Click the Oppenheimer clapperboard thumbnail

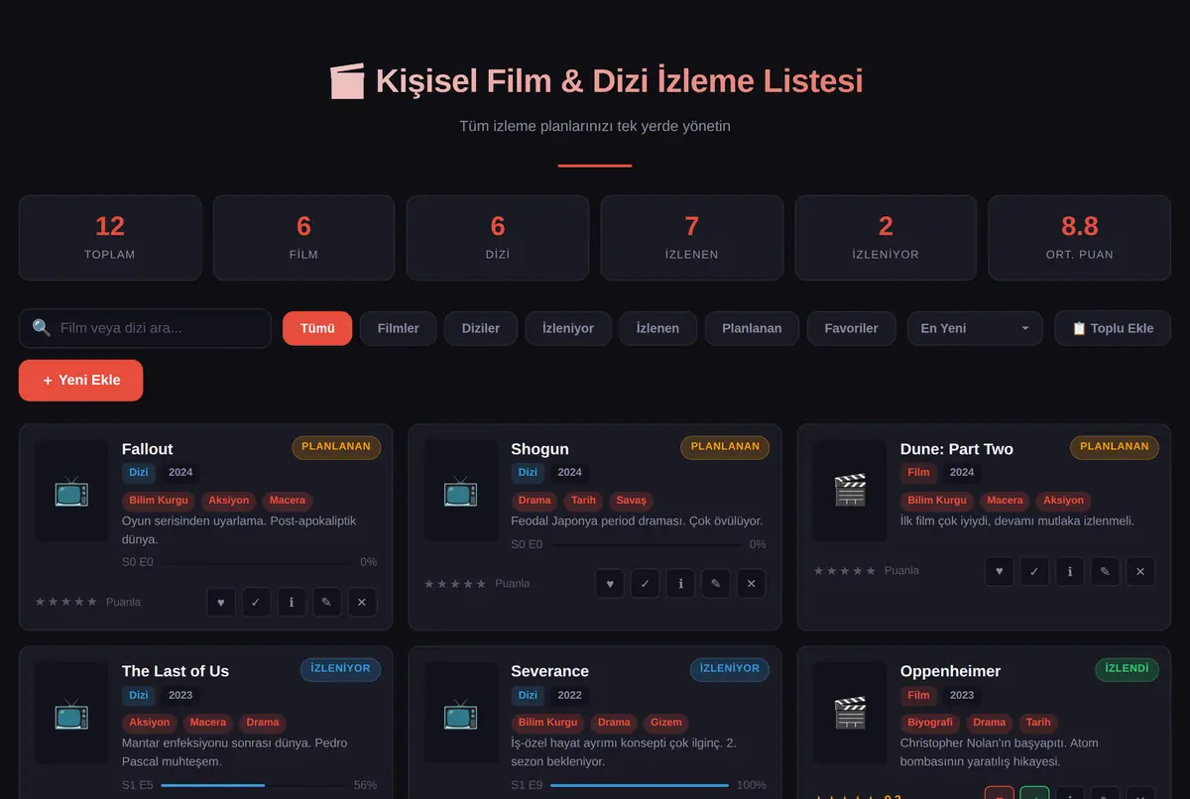pos(850,713)
